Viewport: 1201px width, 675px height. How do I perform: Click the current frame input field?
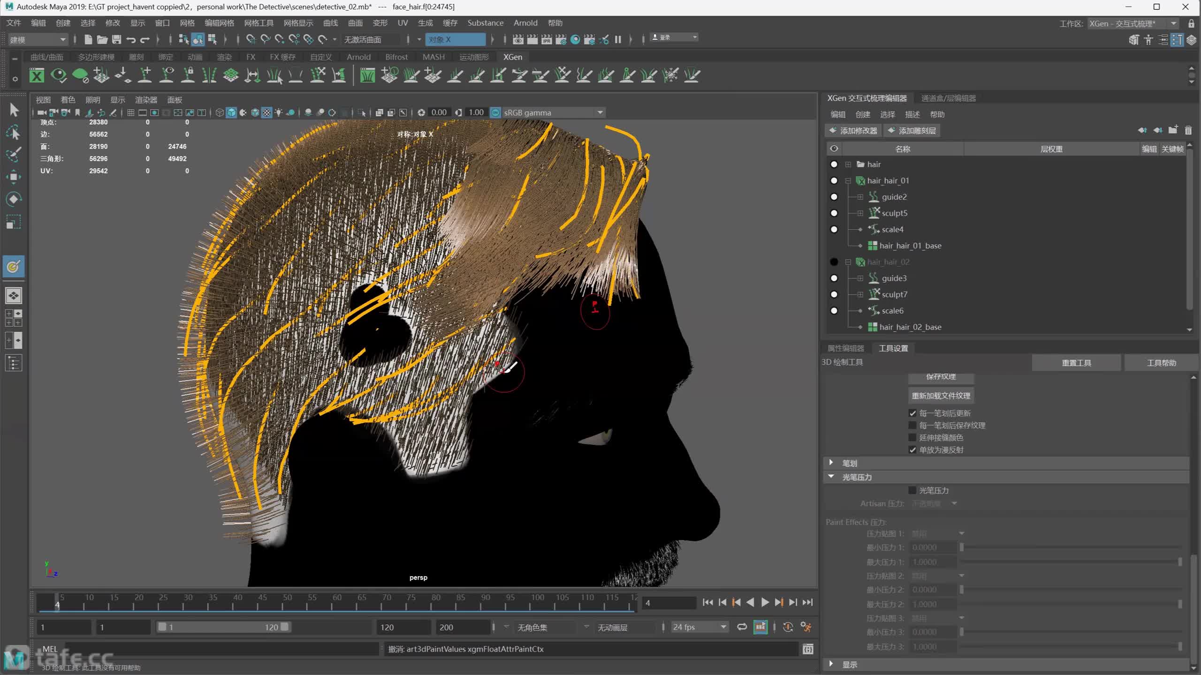pyautogui.click(x=669, y=603)
